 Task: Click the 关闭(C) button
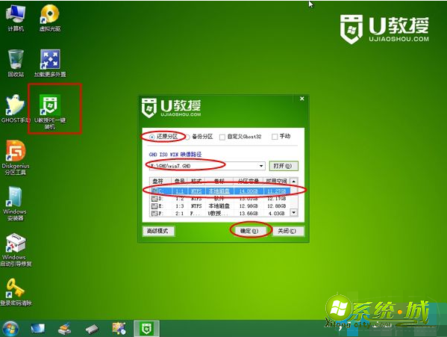(288, 231)
